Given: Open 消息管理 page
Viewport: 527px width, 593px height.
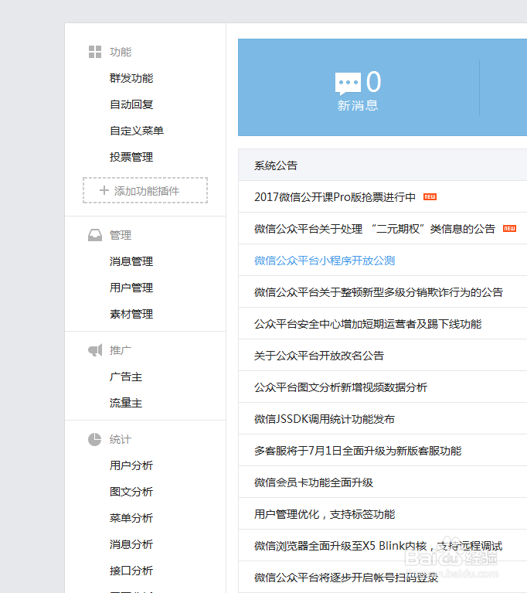Looking at the screenshot, I should coord(131,261).
